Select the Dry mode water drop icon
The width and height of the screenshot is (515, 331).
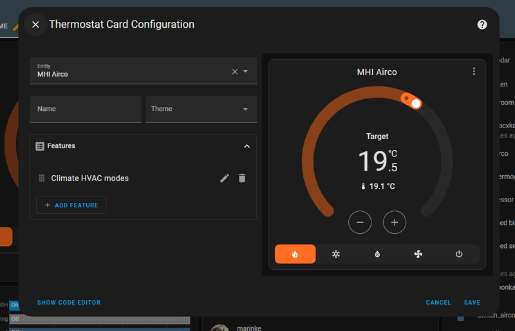(x=377, y=254)
